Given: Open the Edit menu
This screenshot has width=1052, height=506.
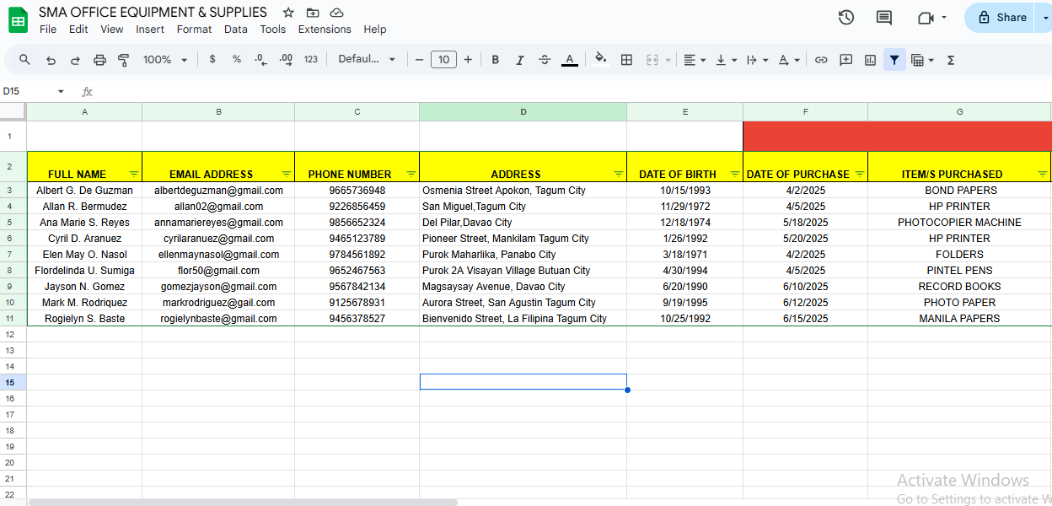Looking at the screenshot, I should click(x=78, y=30).
